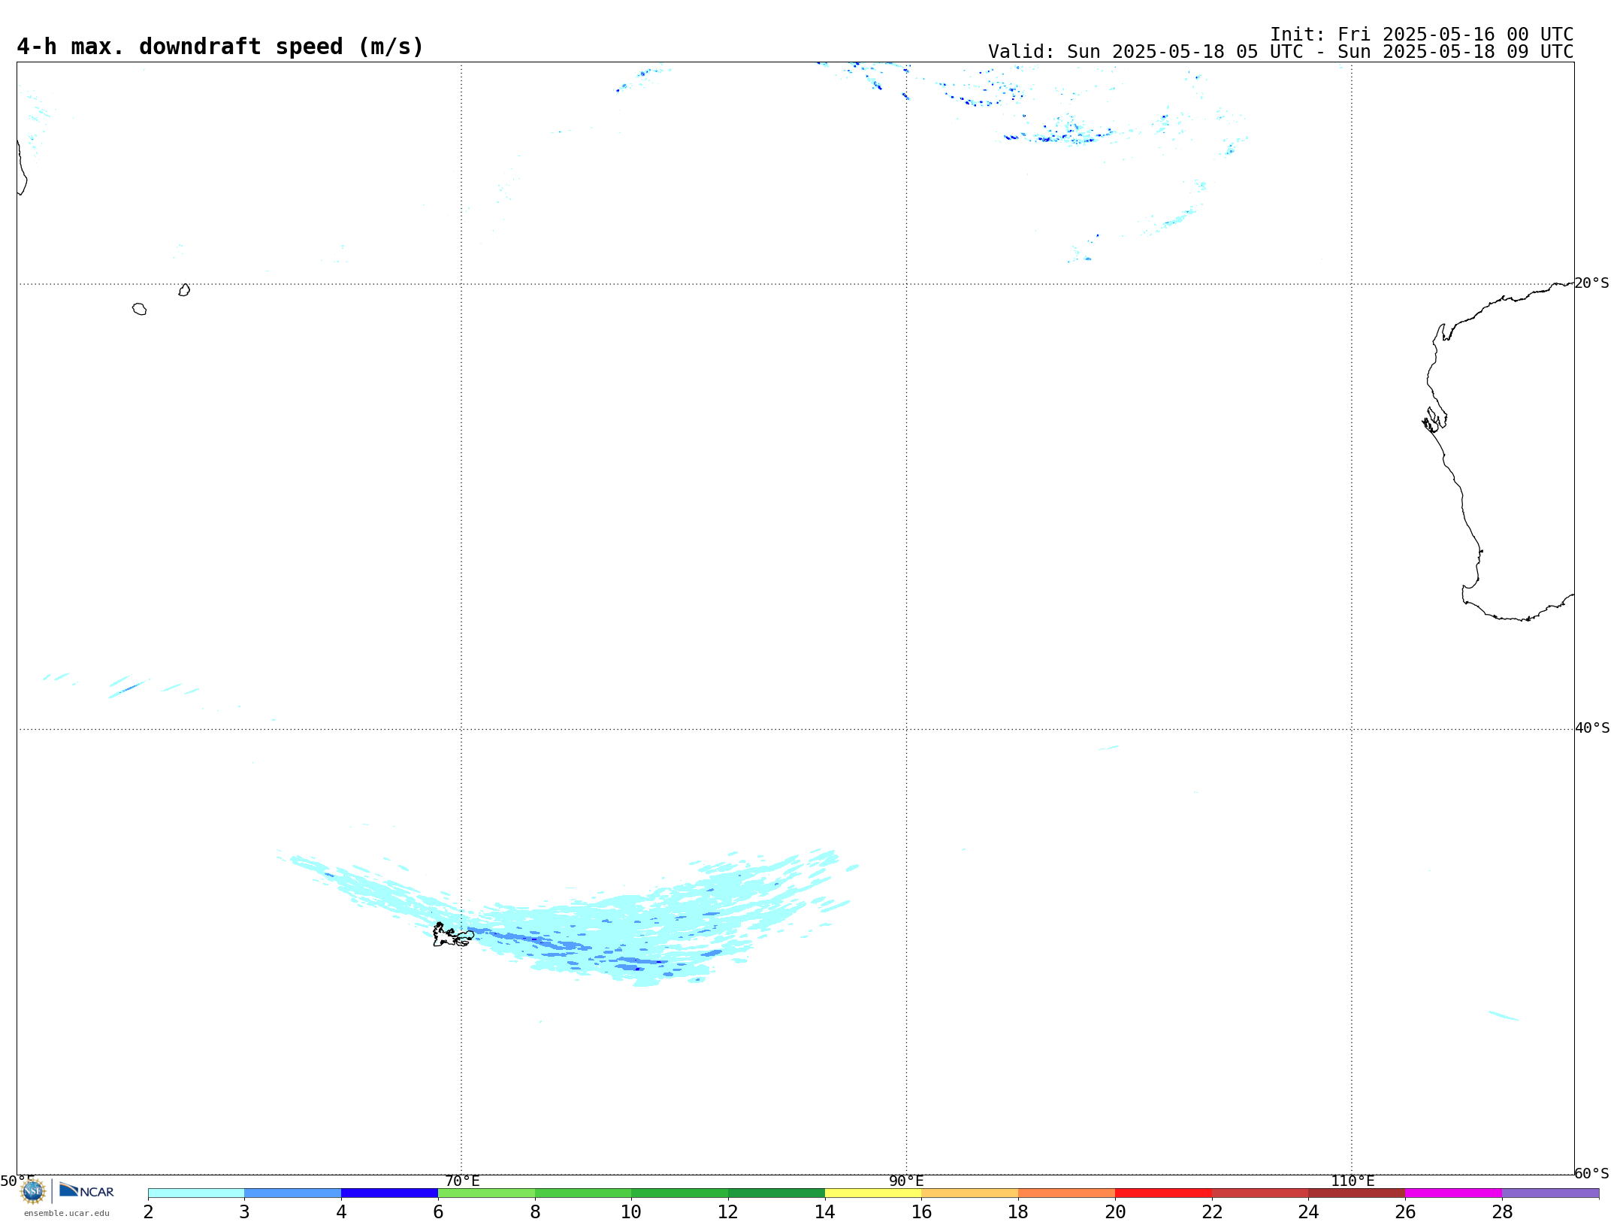Click the 110°E longitude label

[x=1352, y=1181]
